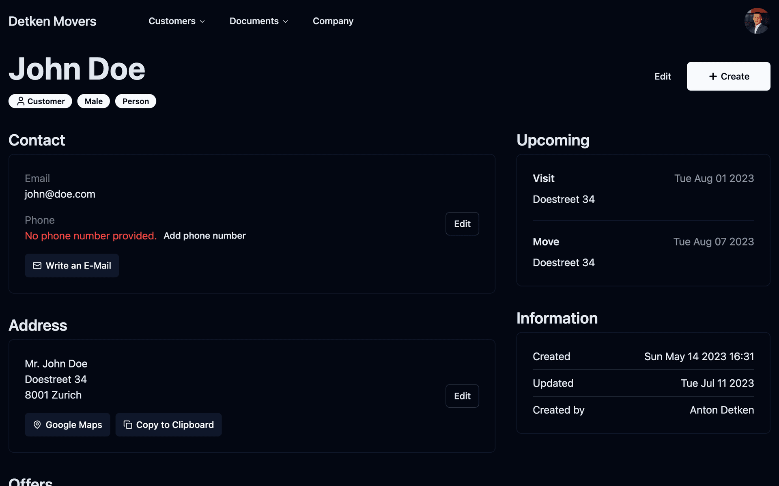The height and width of the screenshot is (486, 779).
Task: Click the john@doe.com email address
Action: pyautogui.click(x=60, y=194)
